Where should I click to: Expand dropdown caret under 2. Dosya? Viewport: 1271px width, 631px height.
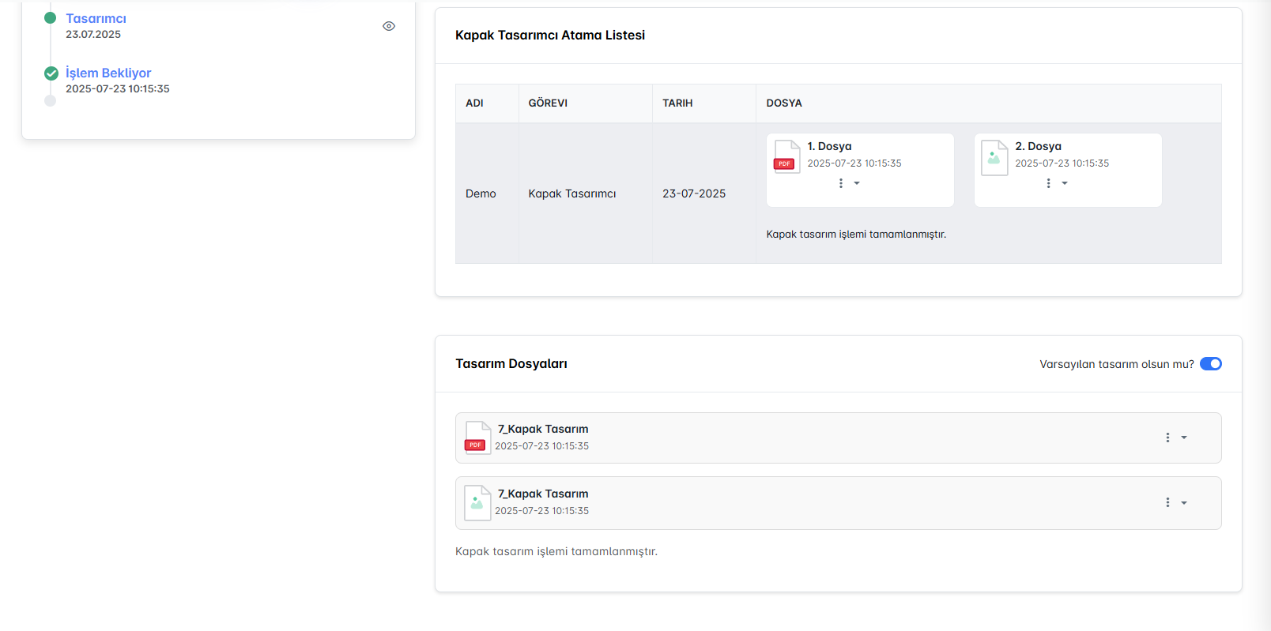point(1065,183)
